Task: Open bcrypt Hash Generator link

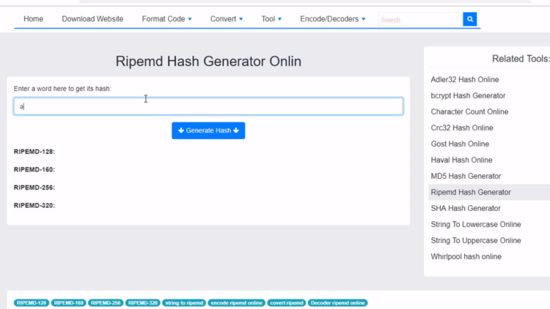Action: click(468, 95)
